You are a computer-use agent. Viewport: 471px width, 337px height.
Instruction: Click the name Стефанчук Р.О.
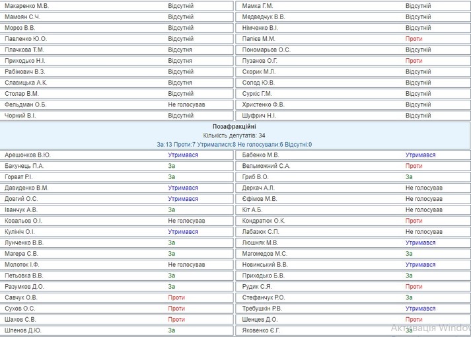coord(264,298)
